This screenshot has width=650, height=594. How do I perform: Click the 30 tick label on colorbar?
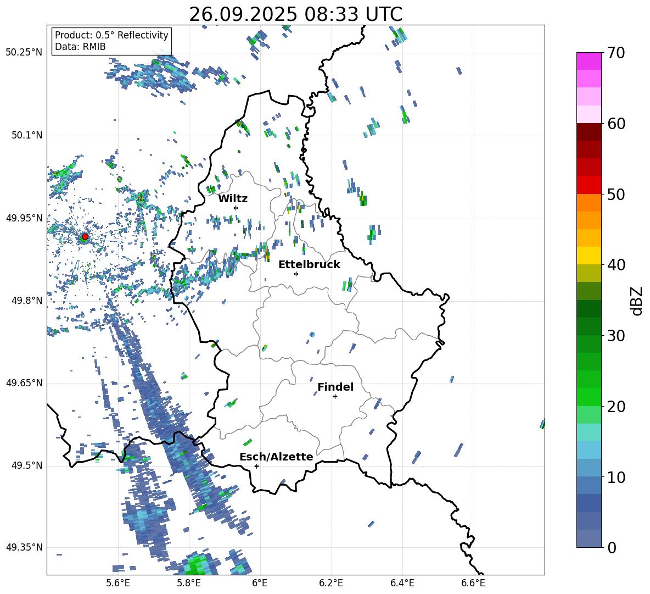point(616,336)
